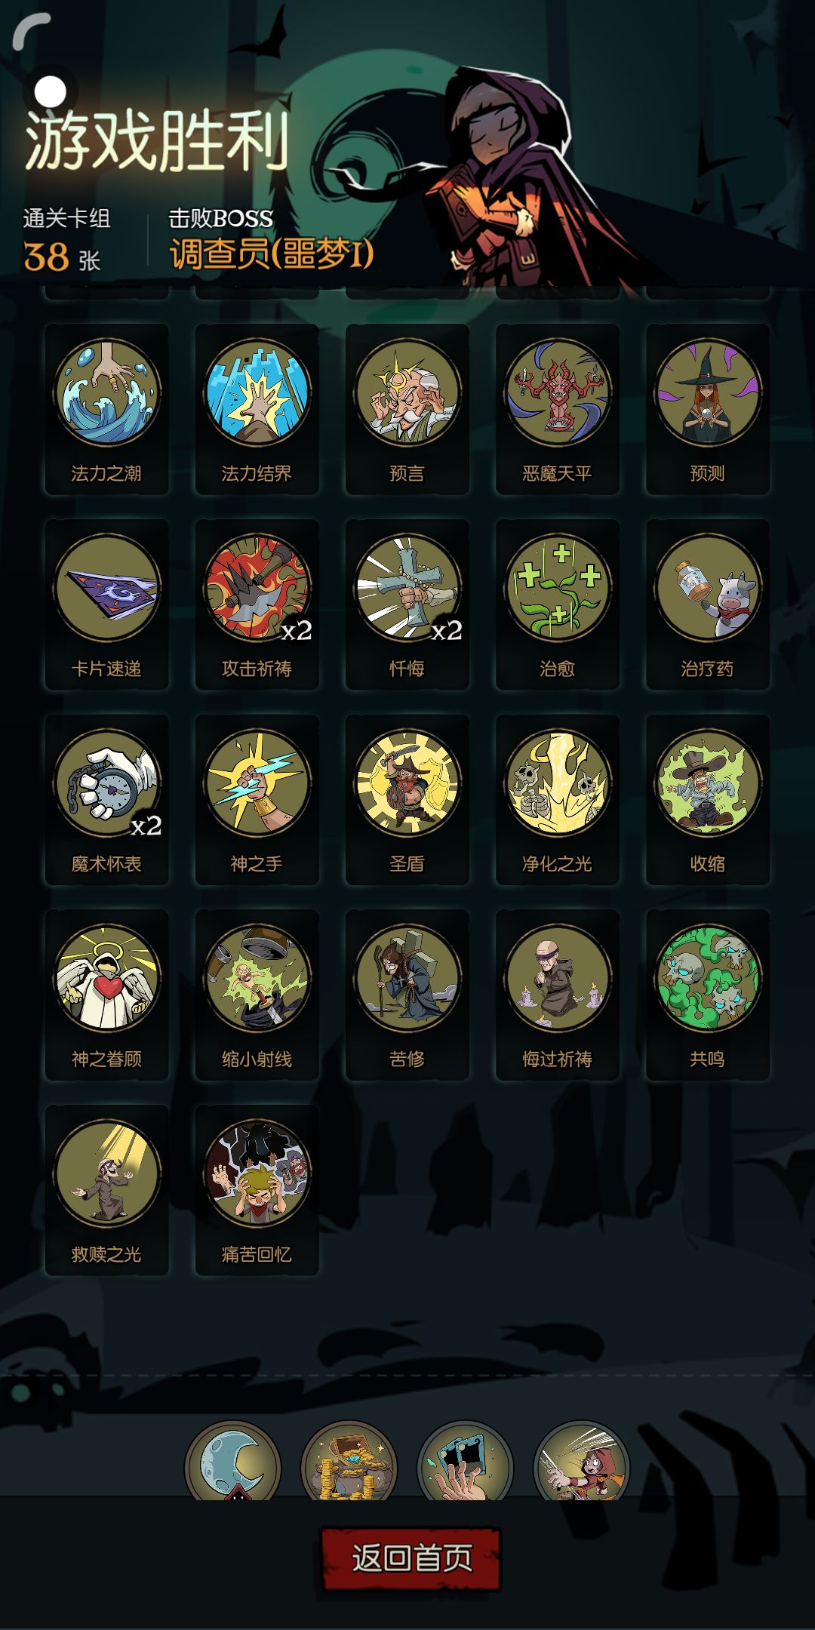Open the 共鸣 skull card
Viewport: 815px width, 1630px height.
[708, 995]
